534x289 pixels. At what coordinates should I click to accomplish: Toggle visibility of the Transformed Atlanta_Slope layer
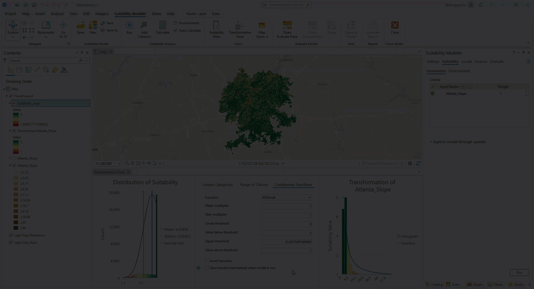pyautogui.click(x=14, y=131)
